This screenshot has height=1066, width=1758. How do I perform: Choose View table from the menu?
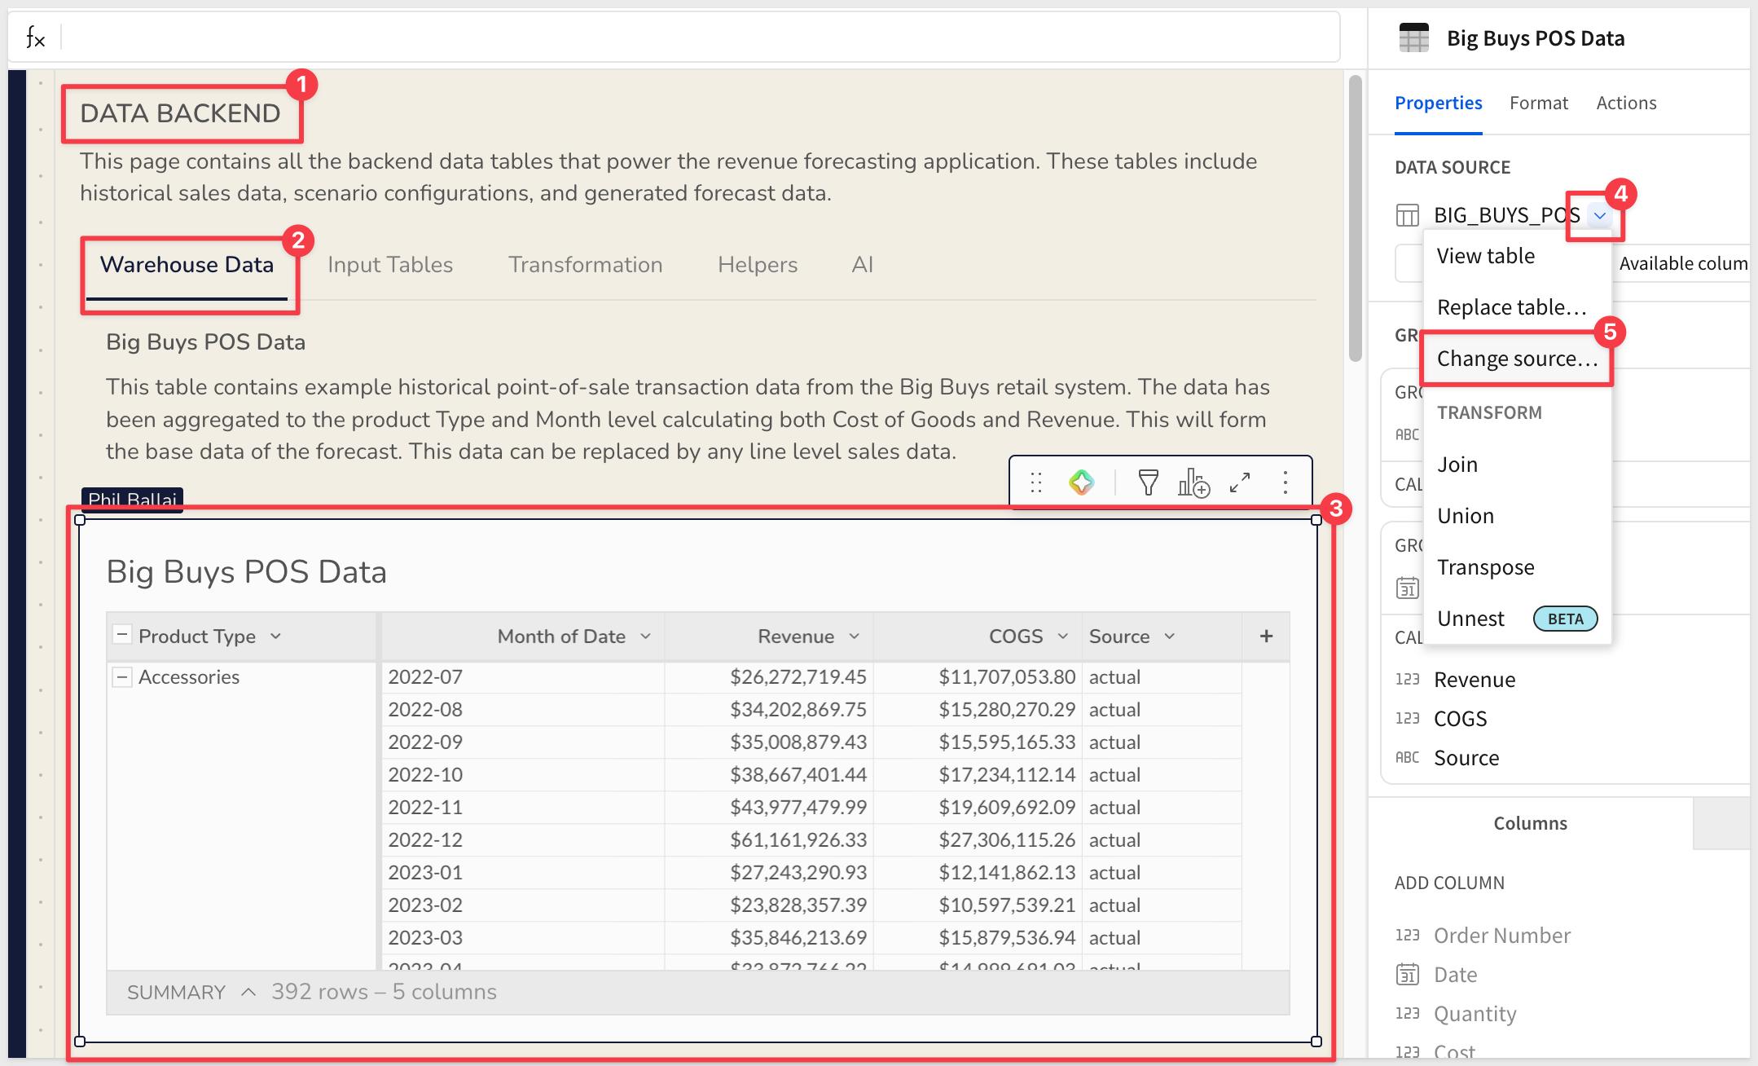(1517, 256)
